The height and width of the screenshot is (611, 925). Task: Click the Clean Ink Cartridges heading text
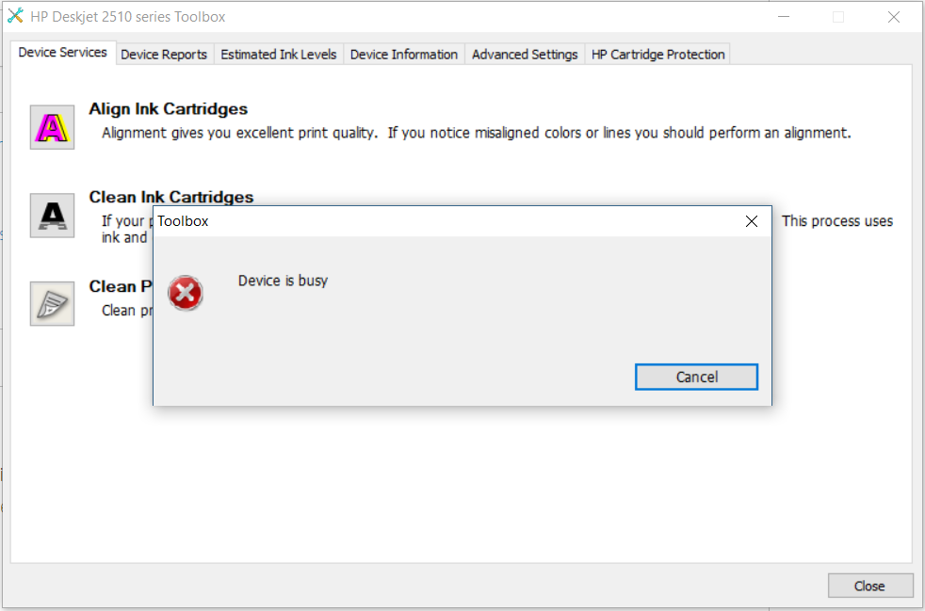[170, 197]
